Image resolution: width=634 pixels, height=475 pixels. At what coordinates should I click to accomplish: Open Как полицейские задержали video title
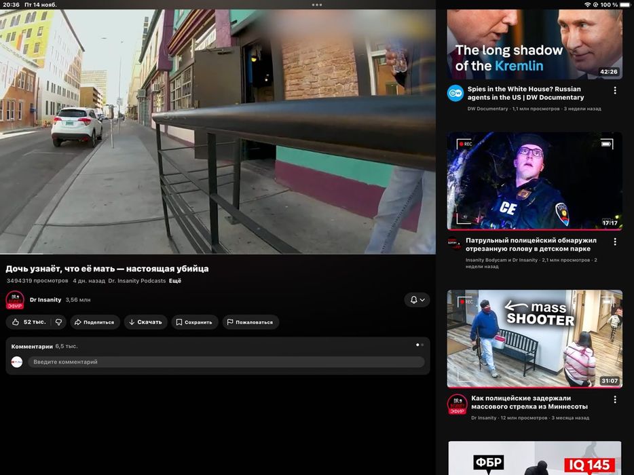click(x=529, y=402)
